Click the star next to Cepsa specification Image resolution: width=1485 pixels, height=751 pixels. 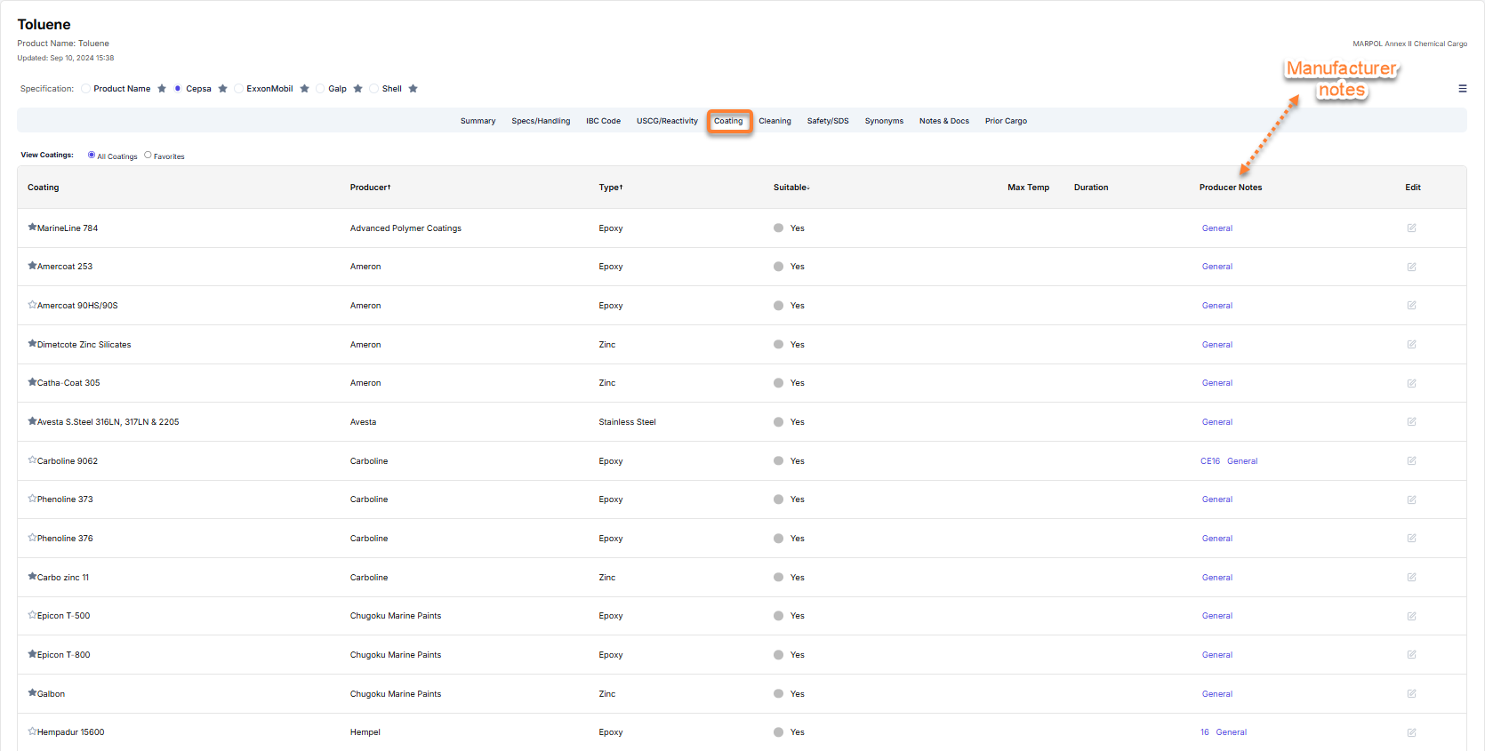(x=223, y=89)
